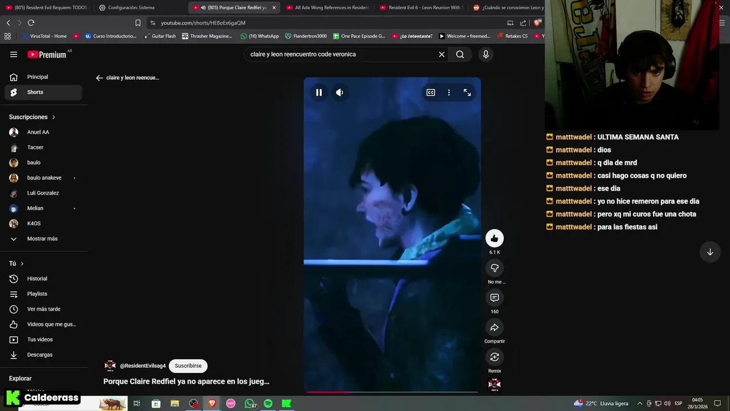Open the Short's three-dot options menu

[x=449, y=92]
